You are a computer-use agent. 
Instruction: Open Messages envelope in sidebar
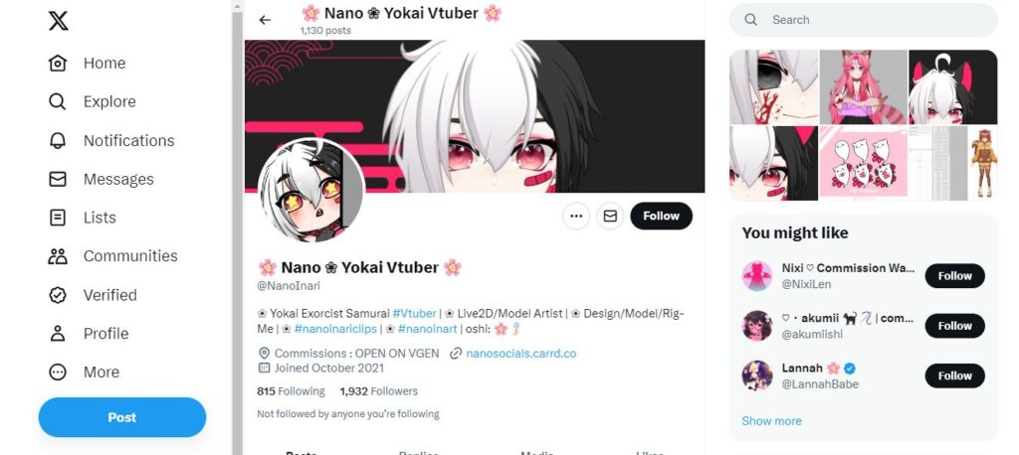pyautogui.click(x=58, y=179)
